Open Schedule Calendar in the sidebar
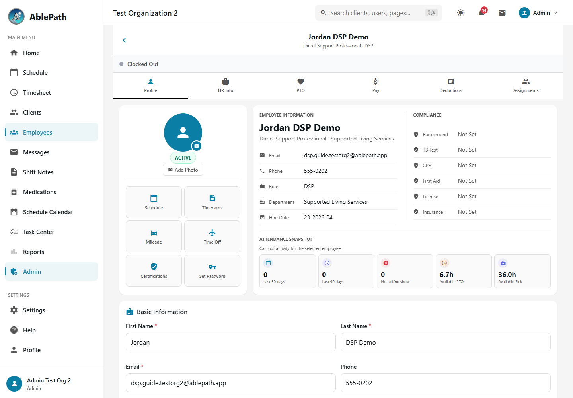The image size is (573, 398). pyautogui.click(x=51, y=212)
